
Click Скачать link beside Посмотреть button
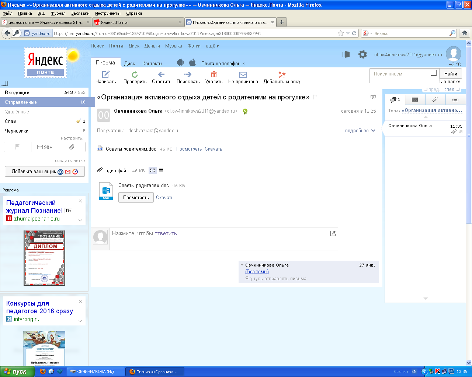[164, 197]
